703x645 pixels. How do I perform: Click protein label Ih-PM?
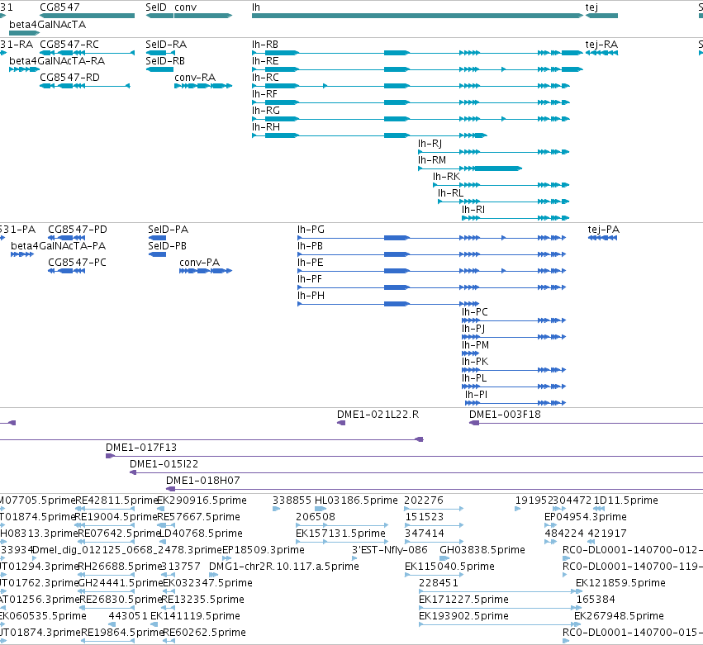point(476,345)
